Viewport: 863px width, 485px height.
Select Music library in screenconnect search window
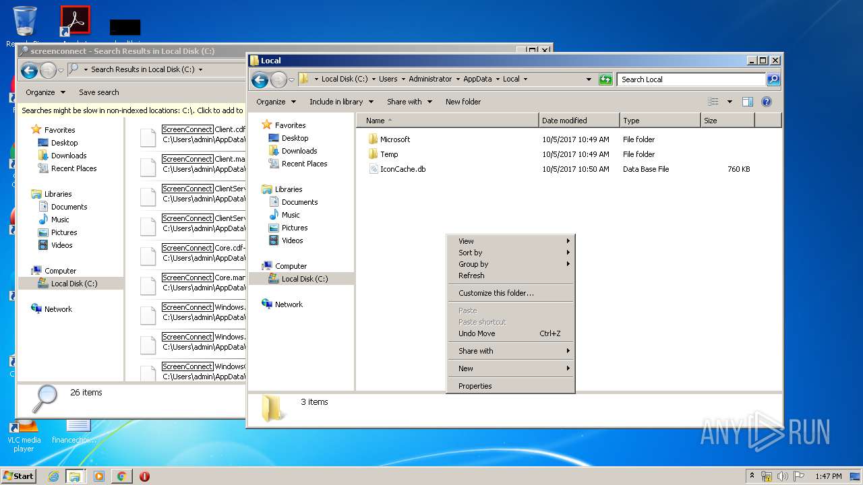(x=60, y=220)
